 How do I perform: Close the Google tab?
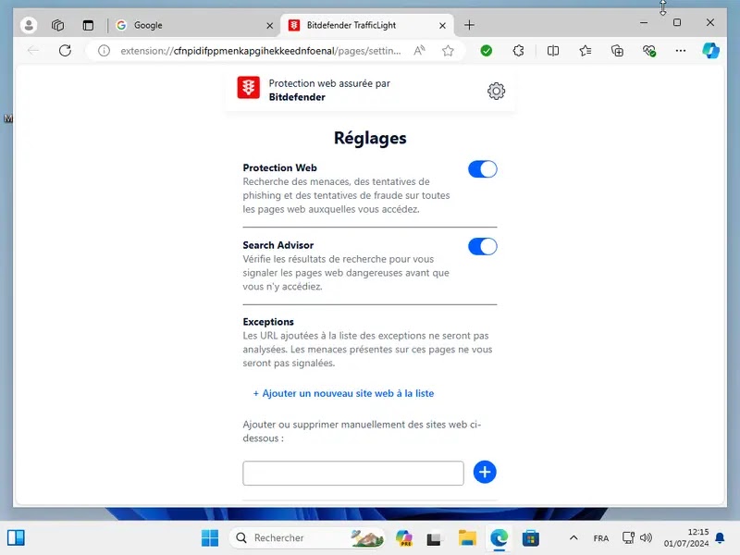[x=269, y=26]
